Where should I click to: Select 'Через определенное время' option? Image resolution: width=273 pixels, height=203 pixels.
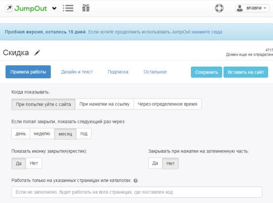coord(168,104)
